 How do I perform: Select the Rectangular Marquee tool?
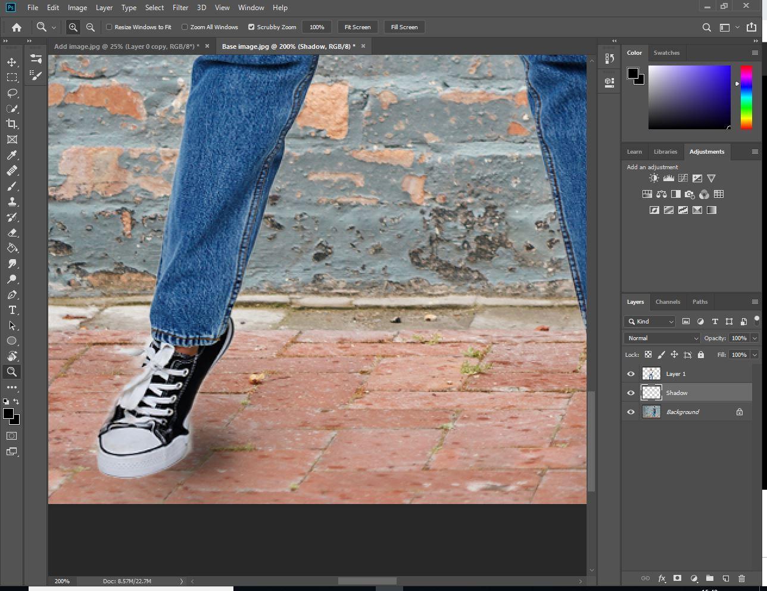point(12,77)
